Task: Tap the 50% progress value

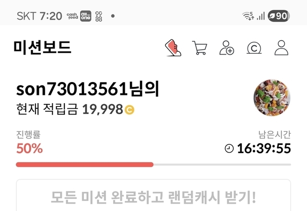Action: point(30,148)
